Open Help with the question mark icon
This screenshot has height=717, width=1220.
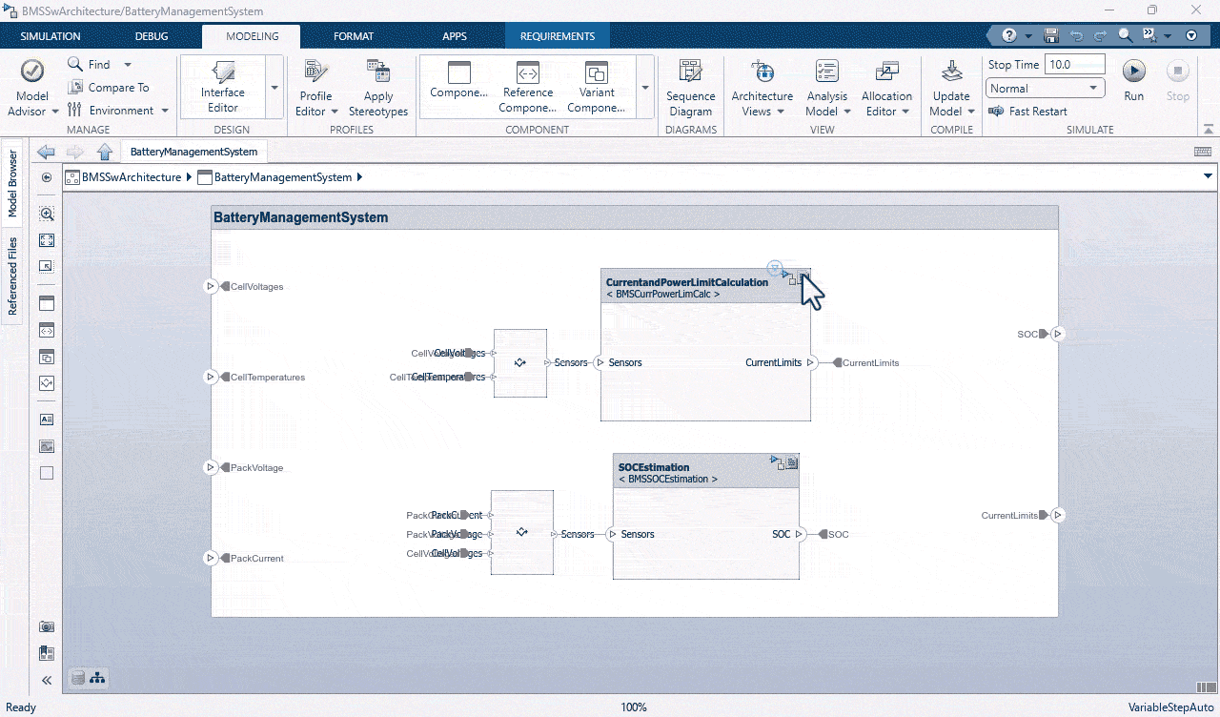coord(1011,36)
